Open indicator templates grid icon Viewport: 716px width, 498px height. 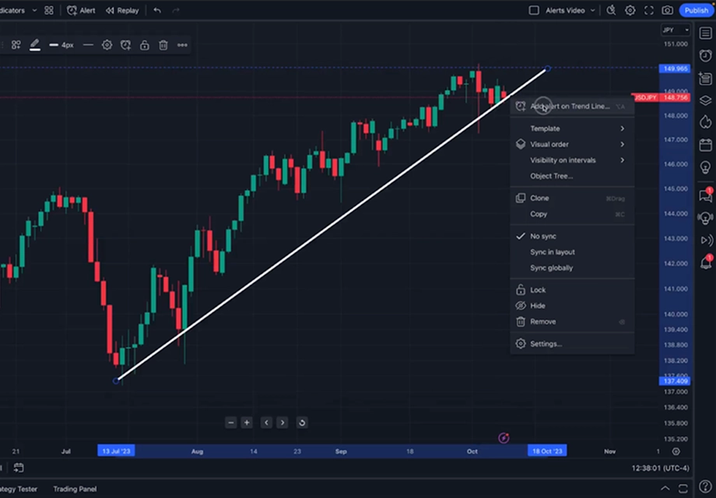49,10
